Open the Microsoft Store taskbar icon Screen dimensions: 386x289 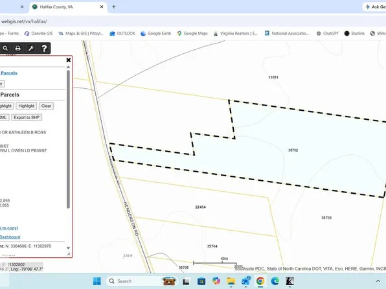[x=201, y=281]
